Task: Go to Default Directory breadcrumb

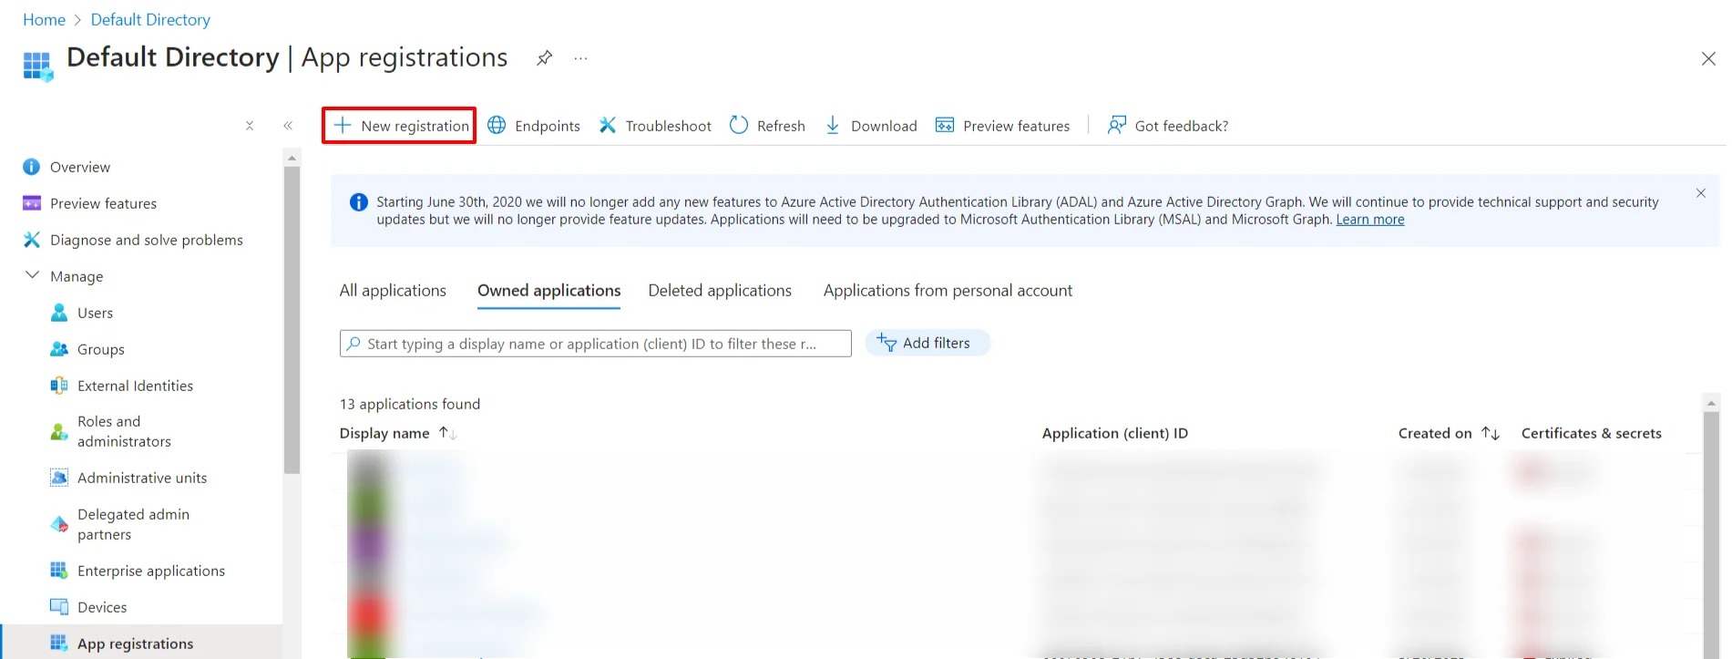Action: [150, 19]
